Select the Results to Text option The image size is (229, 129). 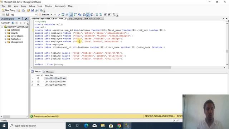point(84,15)
